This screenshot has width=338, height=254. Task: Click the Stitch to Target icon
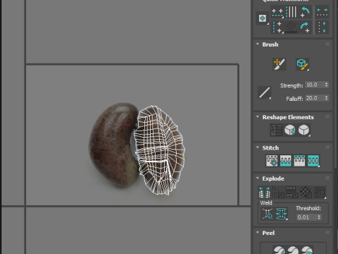(272, 161)
